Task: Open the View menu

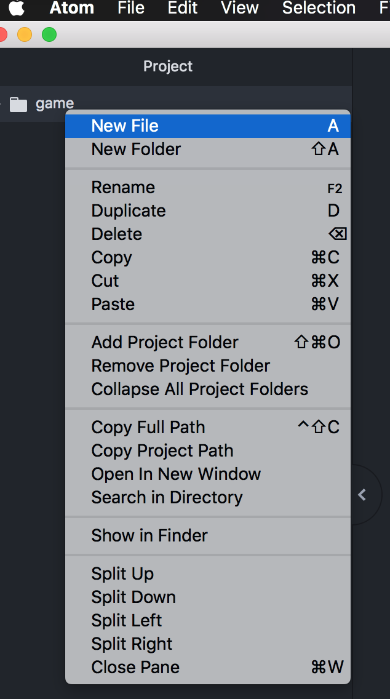Action: coord(240,8)
